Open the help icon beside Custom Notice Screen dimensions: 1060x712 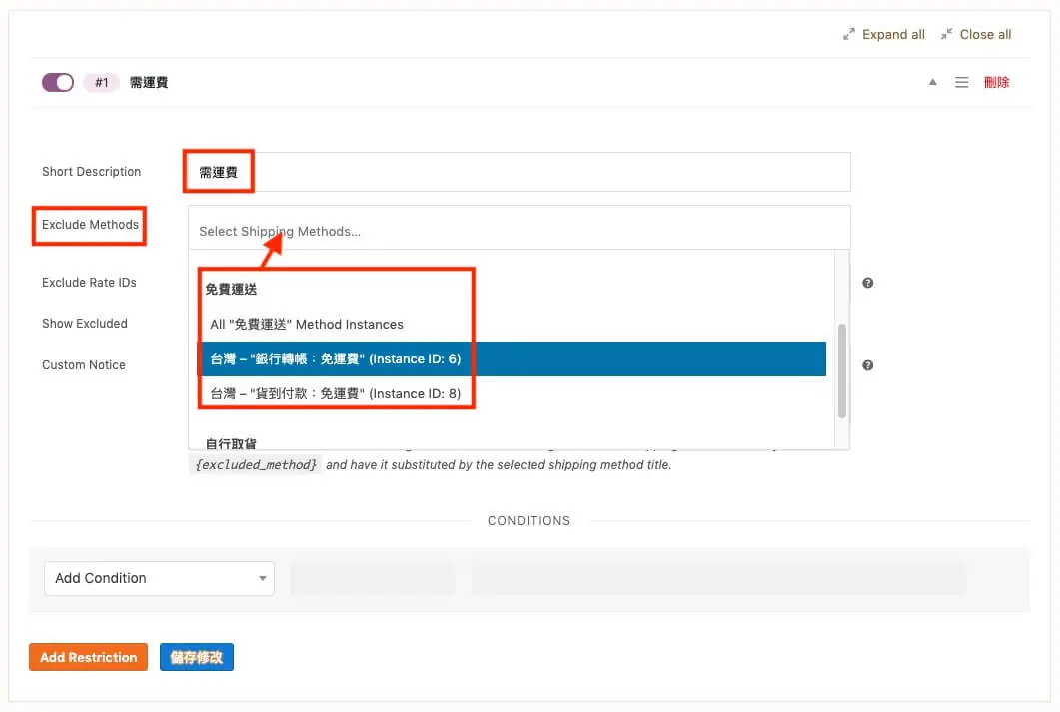[868, 365]
